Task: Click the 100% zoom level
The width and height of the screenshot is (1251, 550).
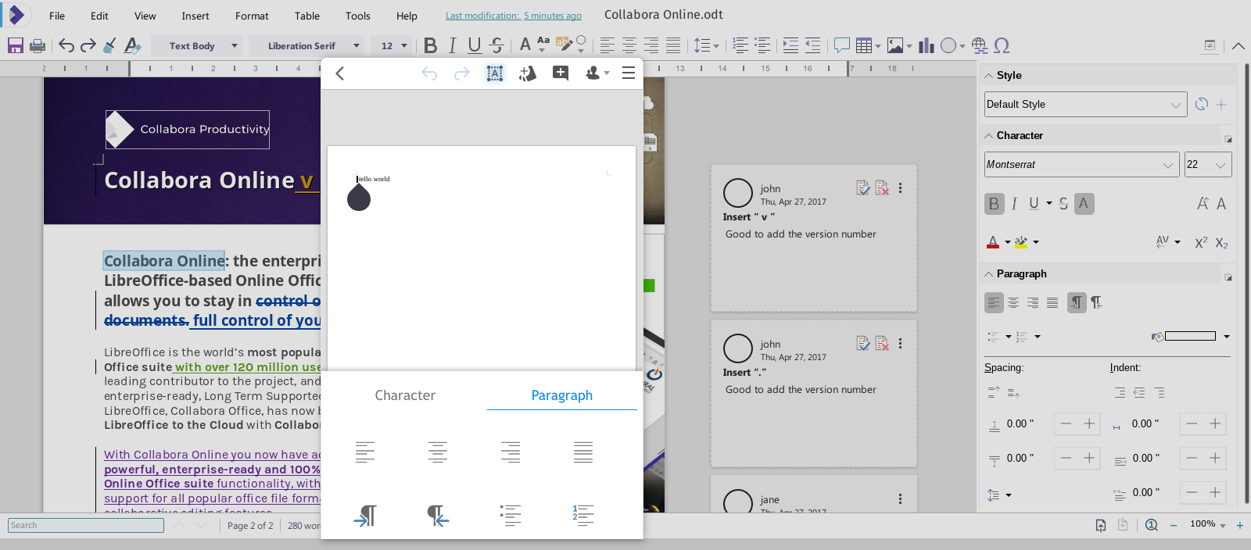Action: [1203, 524]
